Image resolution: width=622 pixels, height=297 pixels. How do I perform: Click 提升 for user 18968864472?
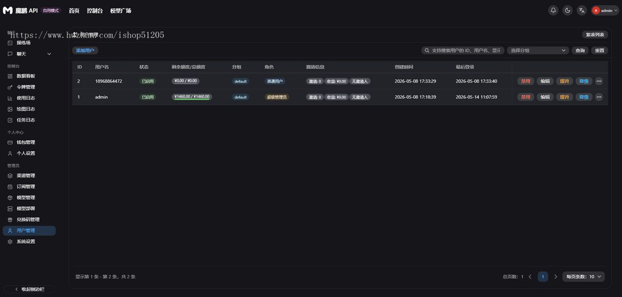pos(564,81)
